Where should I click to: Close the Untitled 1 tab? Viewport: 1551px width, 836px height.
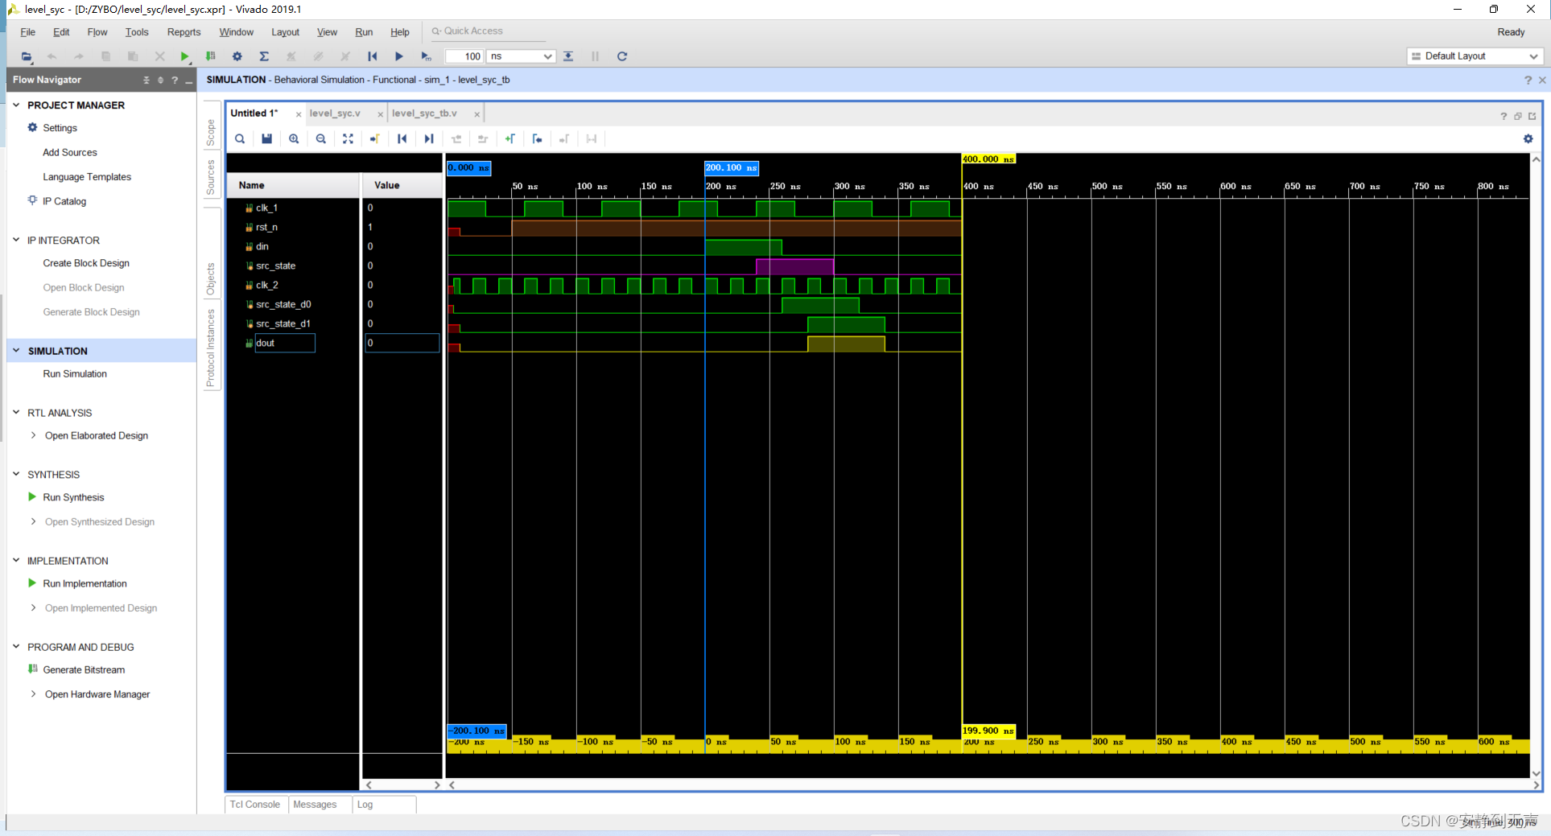tap(299, 114)
